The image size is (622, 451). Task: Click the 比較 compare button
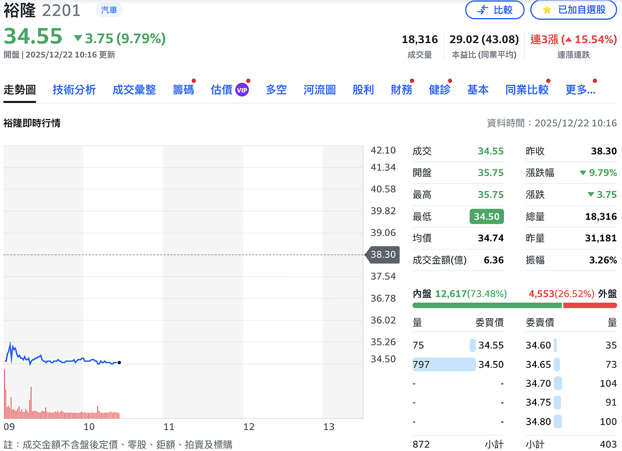494,10
